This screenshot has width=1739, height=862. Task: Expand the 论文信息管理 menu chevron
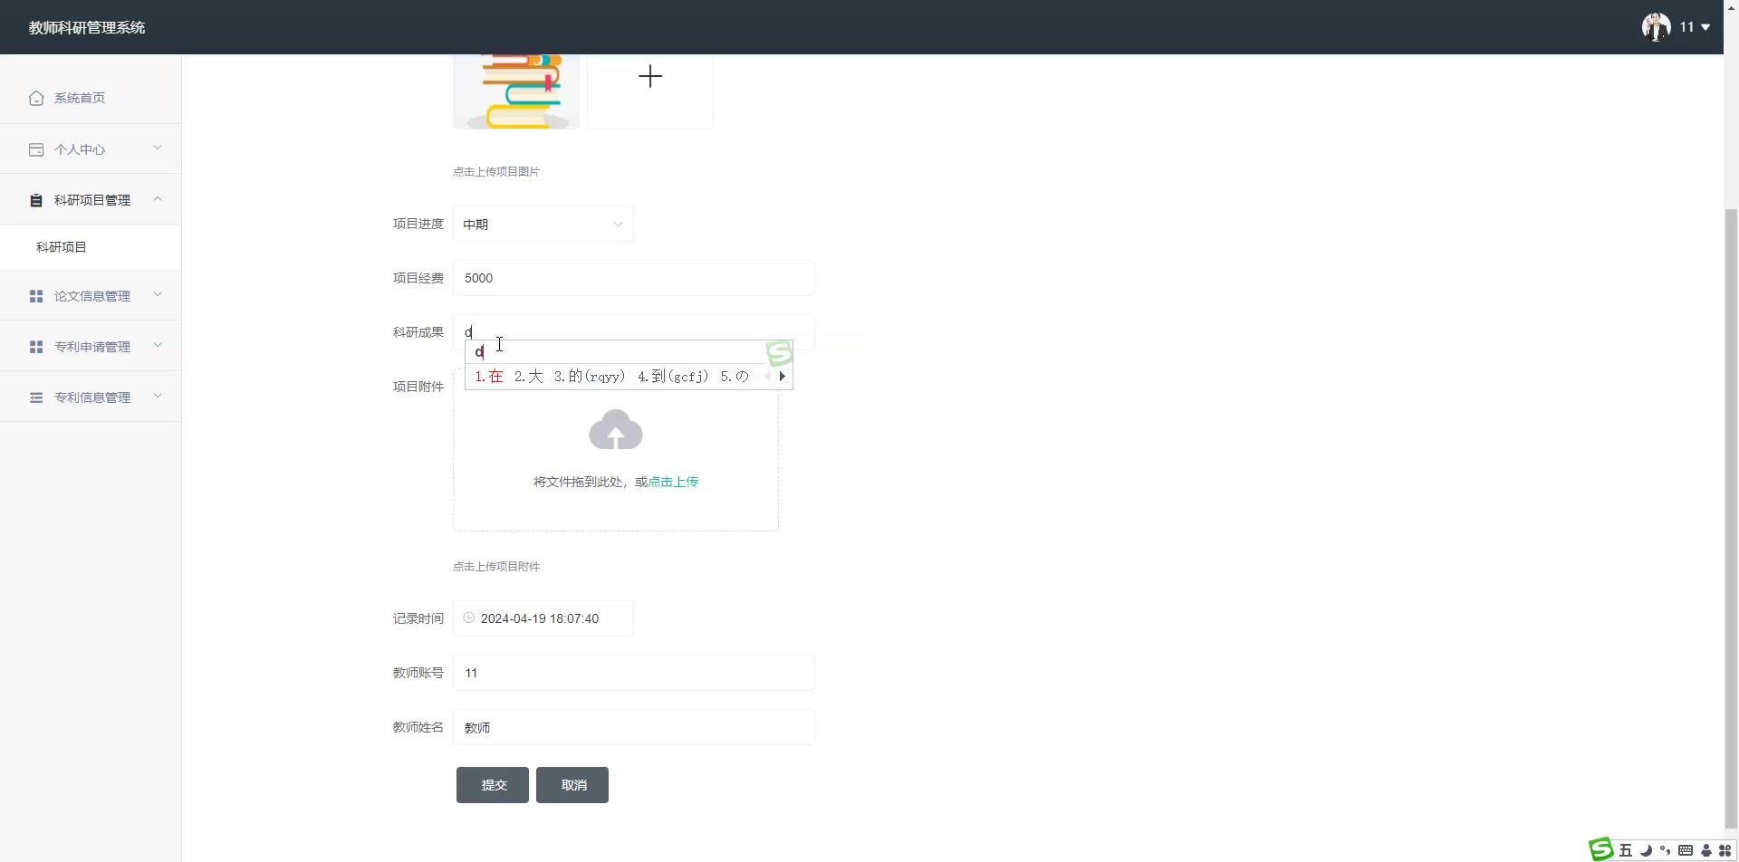click(158, 295)
